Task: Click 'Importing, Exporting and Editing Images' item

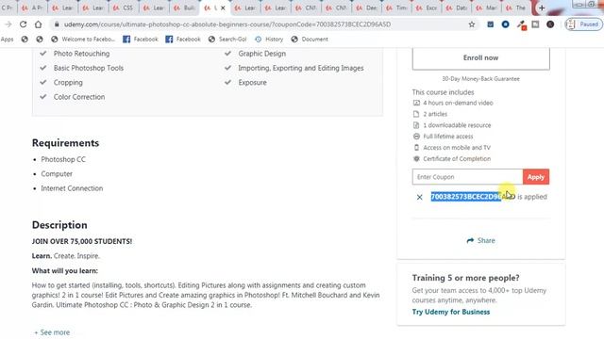Action: click(301, 68)
